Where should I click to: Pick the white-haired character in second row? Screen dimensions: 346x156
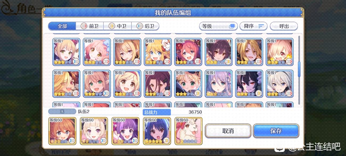pos(280,84)
